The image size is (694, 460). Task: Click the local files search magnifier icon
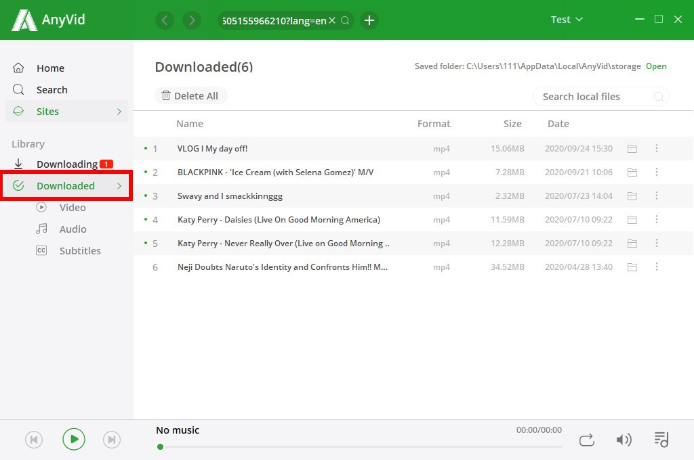[658, 96]
